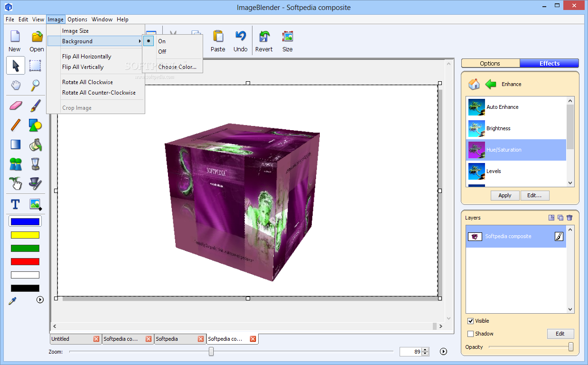Choose Flip All Horizontally
The height and width of the screenshot is (365, 588).
[95, 57]
